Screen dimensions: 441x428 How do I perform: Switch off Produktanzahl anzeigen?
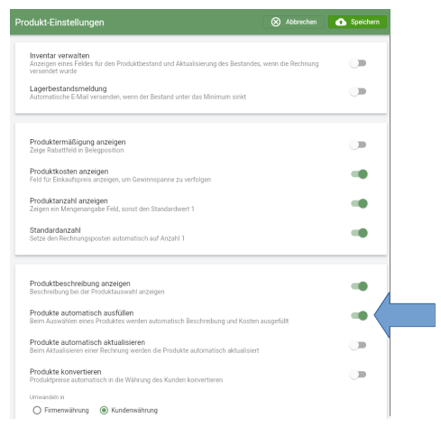pyautogui.click(x=359, y=203)
